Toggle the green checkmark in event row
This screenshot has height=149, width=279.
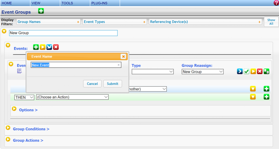pos(246,71)
